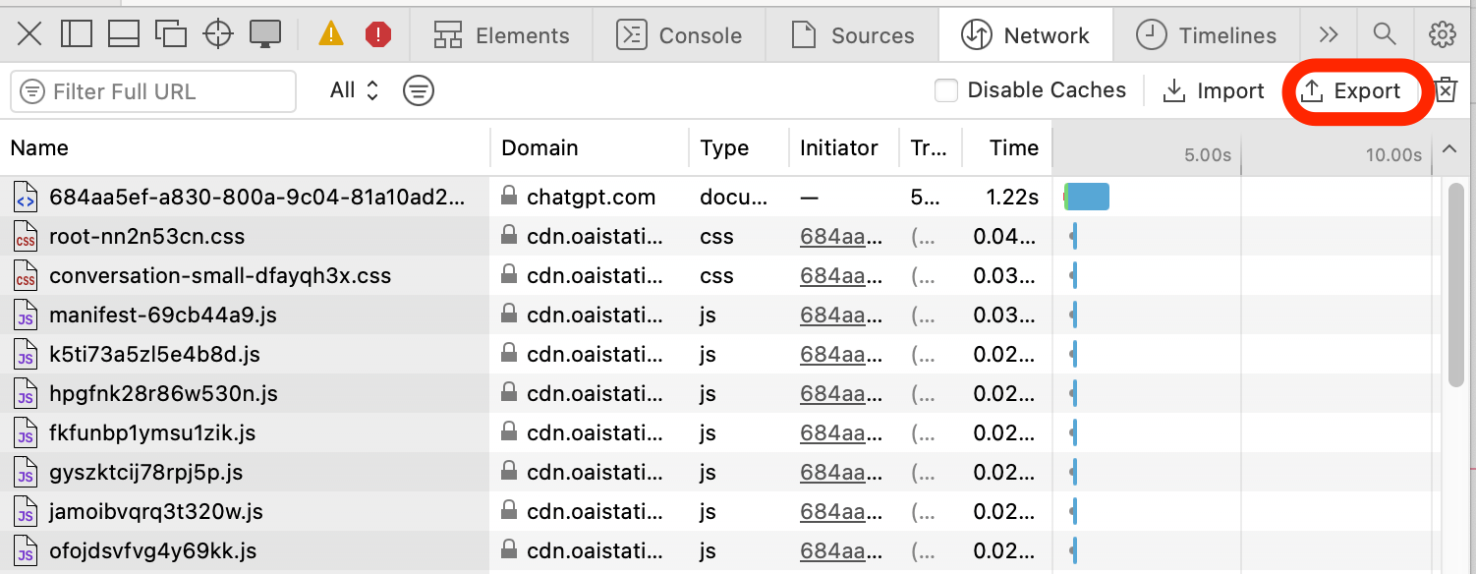The image size is (1476, 574).
Task: Start element selection with crosshair icon
Action: 217,34
